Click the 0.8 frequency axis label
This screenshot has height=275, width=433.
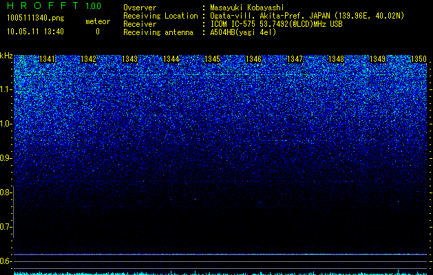(x=6, y=192)
